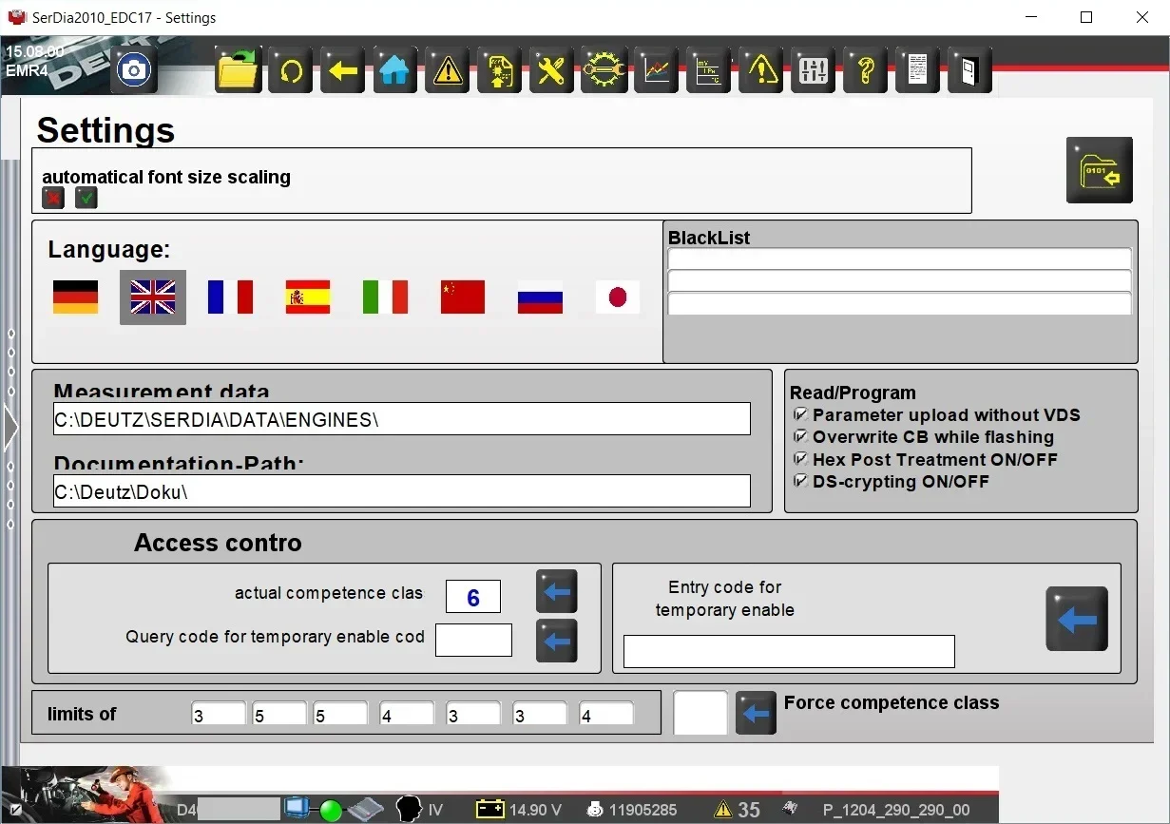The height and width of the screenshot is (824, 1170).
Task: Select the German flag language
Action: (x=75, y=297)
